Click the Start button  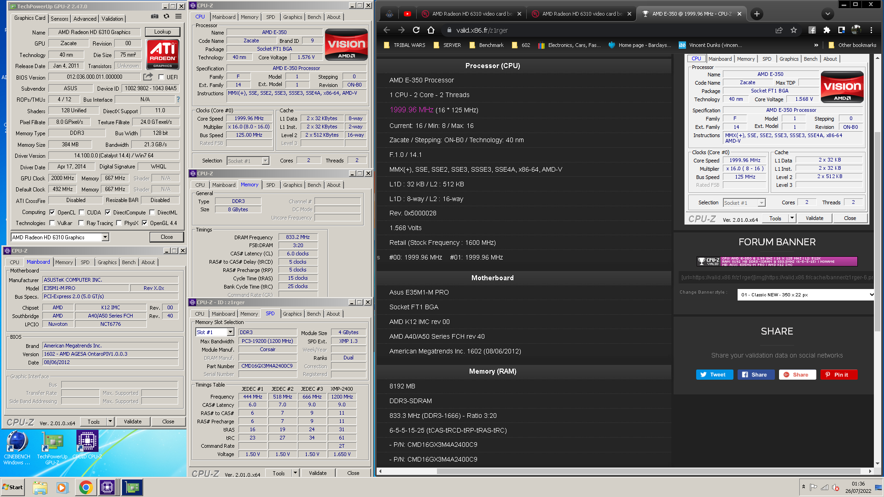12,487
